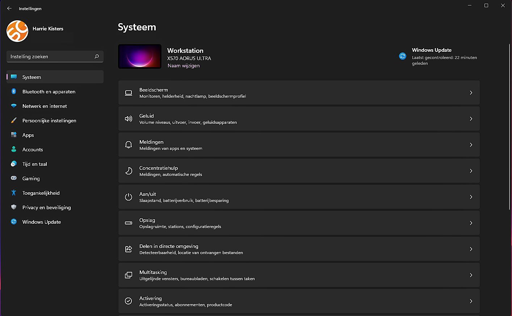The width and height of the screenshot is (512, 316).
Task: Click the Tijd en taal clock icon
Action: (x=14, y=164)
